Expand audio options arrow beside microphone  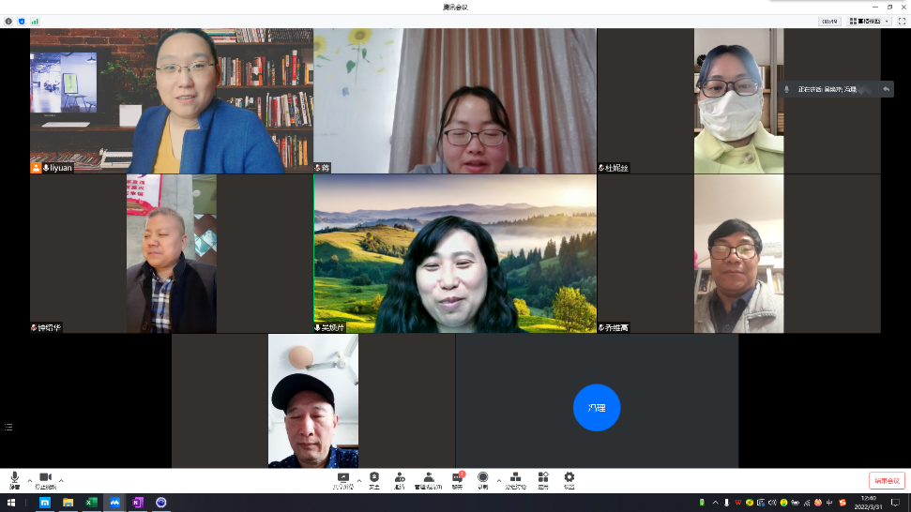(x=30, y=480)
